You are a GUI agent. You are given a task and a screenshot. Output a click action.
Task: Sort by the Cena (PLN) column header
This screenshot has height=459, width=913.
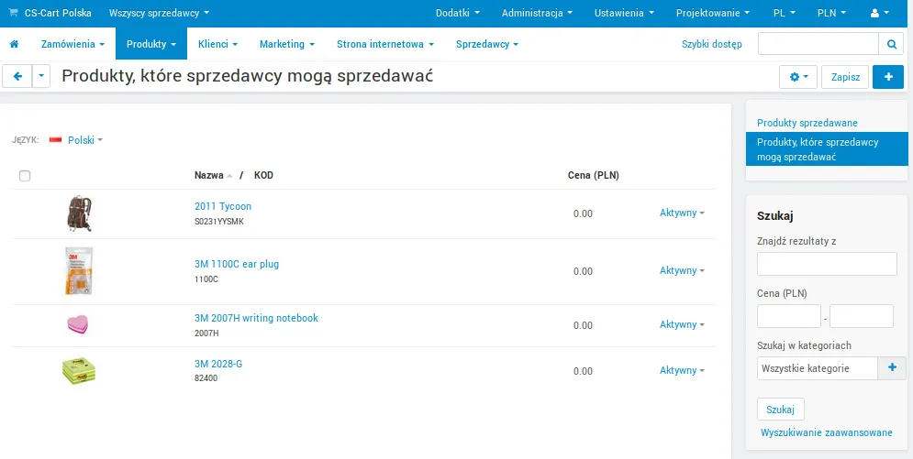(x=594, y=175)
